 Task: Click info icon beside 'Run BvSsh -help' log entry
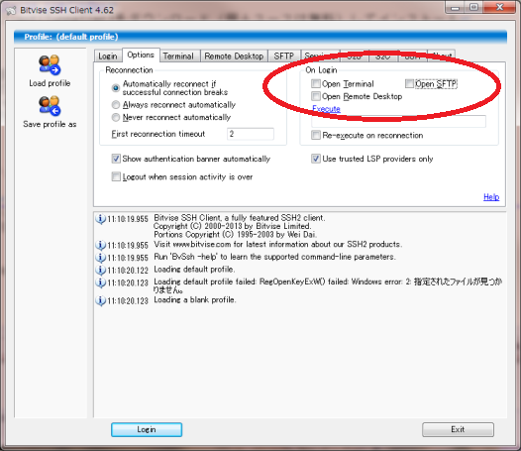coord(100,258)
